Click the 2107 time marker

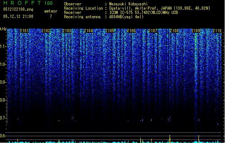pos(153,31)
